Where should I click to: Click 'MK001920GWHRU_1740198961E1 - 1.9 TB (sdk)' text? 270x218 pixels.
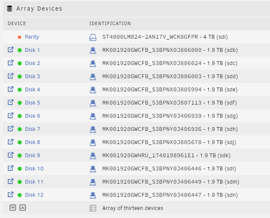(166, 156)
